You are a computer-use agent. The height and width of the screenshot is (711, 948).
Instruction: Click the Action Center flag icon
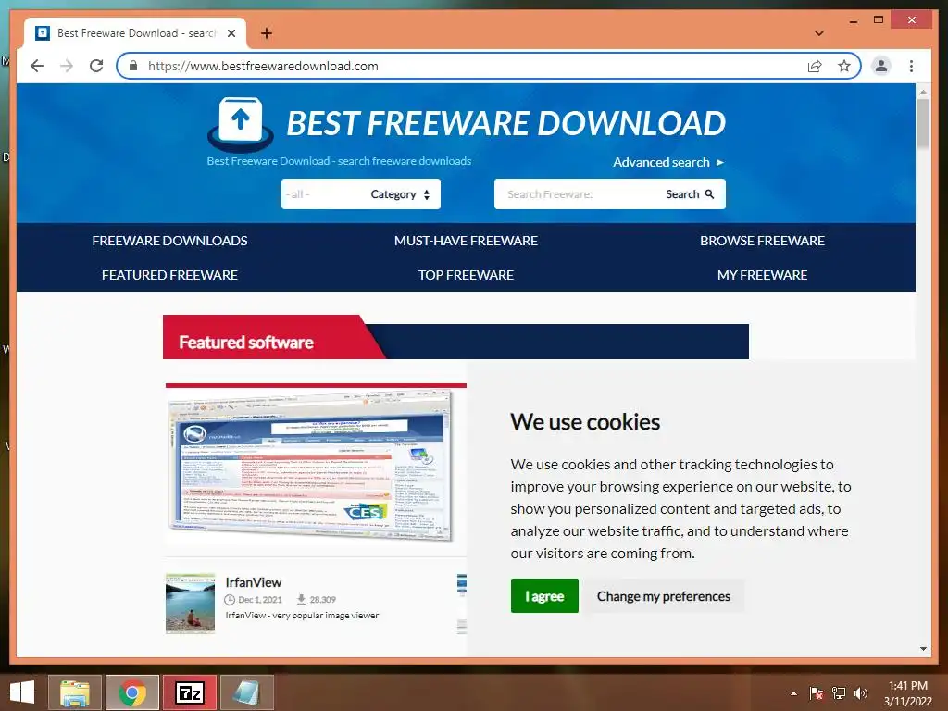pos(817,693)
